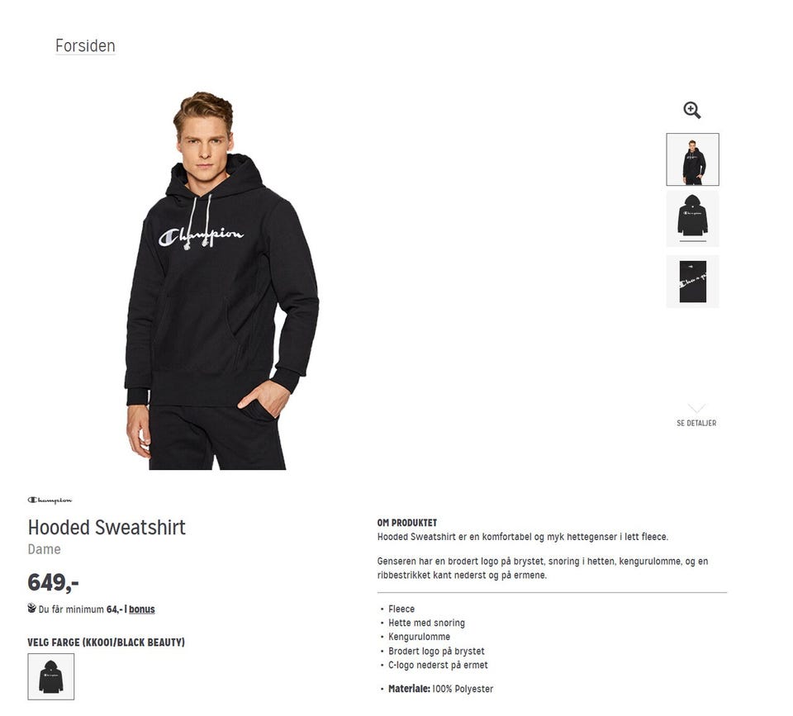Click the Dame category text
The width and height of the screenshot is (793, 716).
tap(44, 549)
